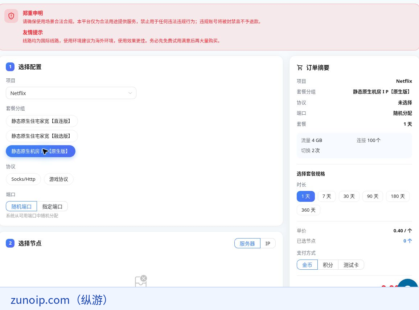
Task: Switch port mode to 随机端口
Action: [21, 207]
